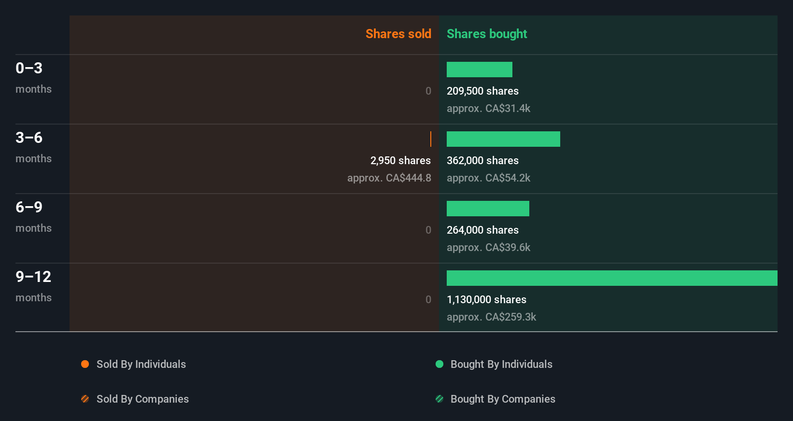Select the Bought By Companies legend label
The image size is (793, 421).
503,399
